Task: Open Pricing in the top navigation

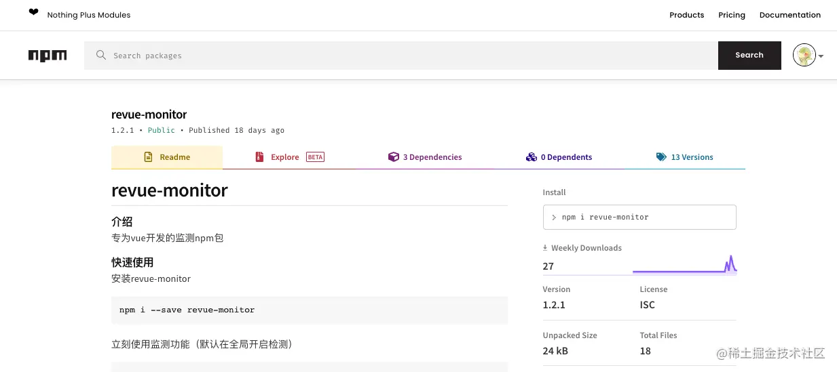Action: coord(732,15)
